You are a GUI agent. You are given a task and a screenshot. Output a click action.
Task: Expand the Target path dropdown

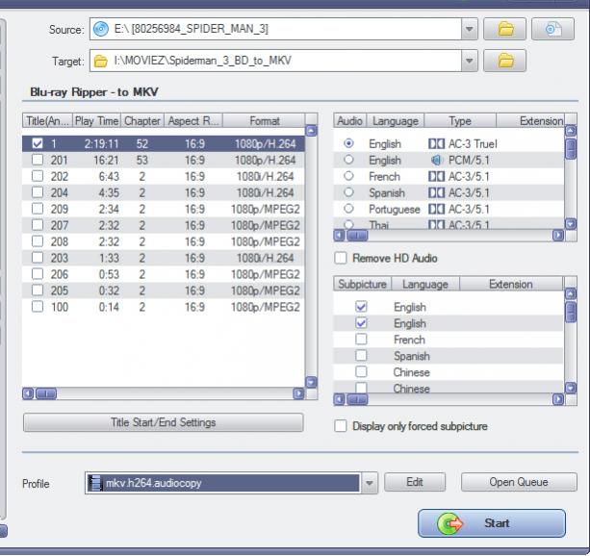(x=470, y=62)
